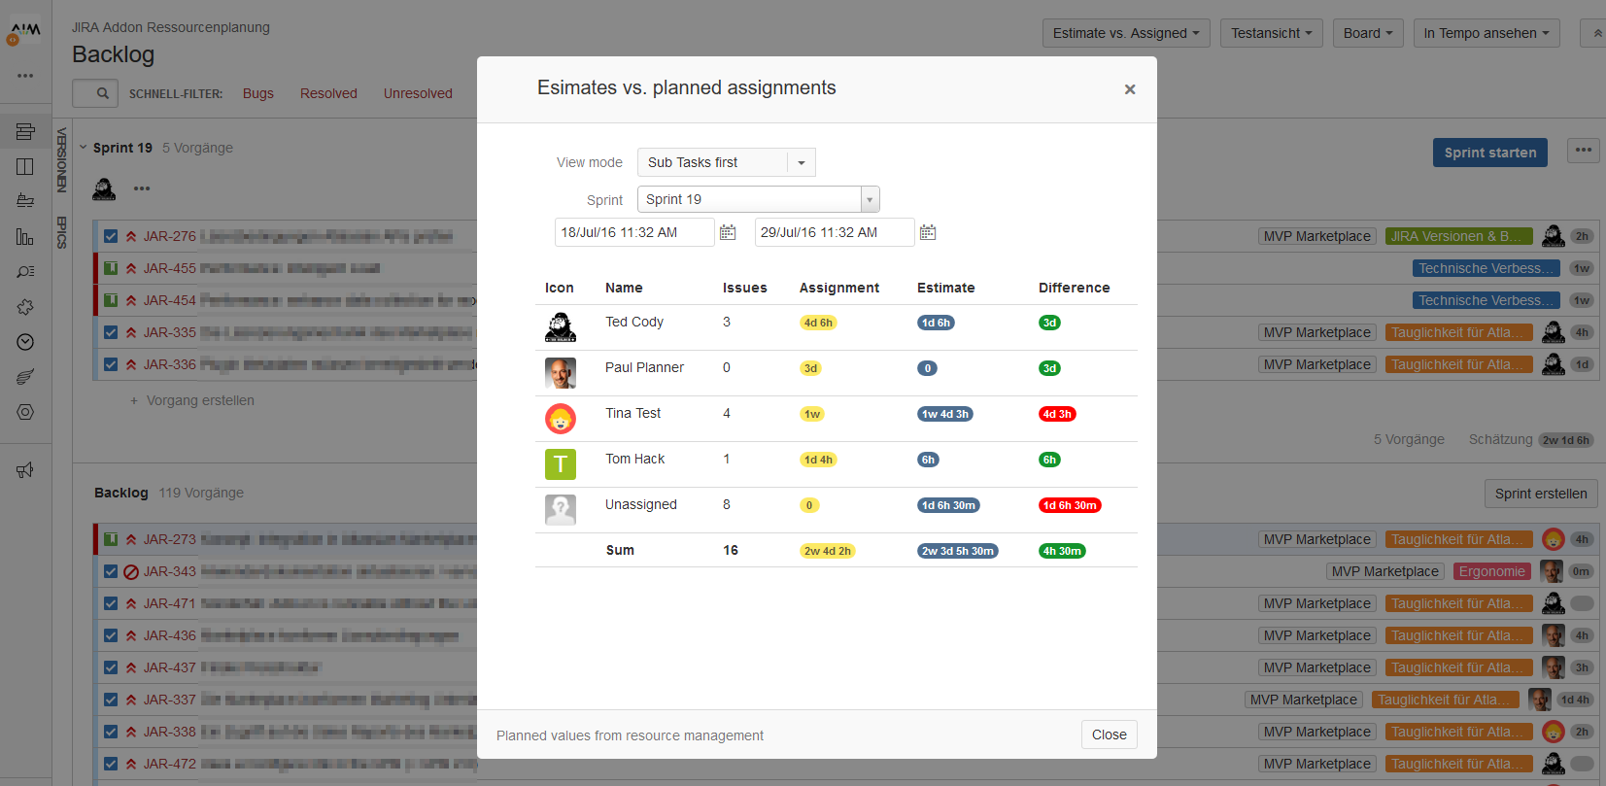Click double-chevron collapse button at top right
1606x786 pixels.
1595,33
